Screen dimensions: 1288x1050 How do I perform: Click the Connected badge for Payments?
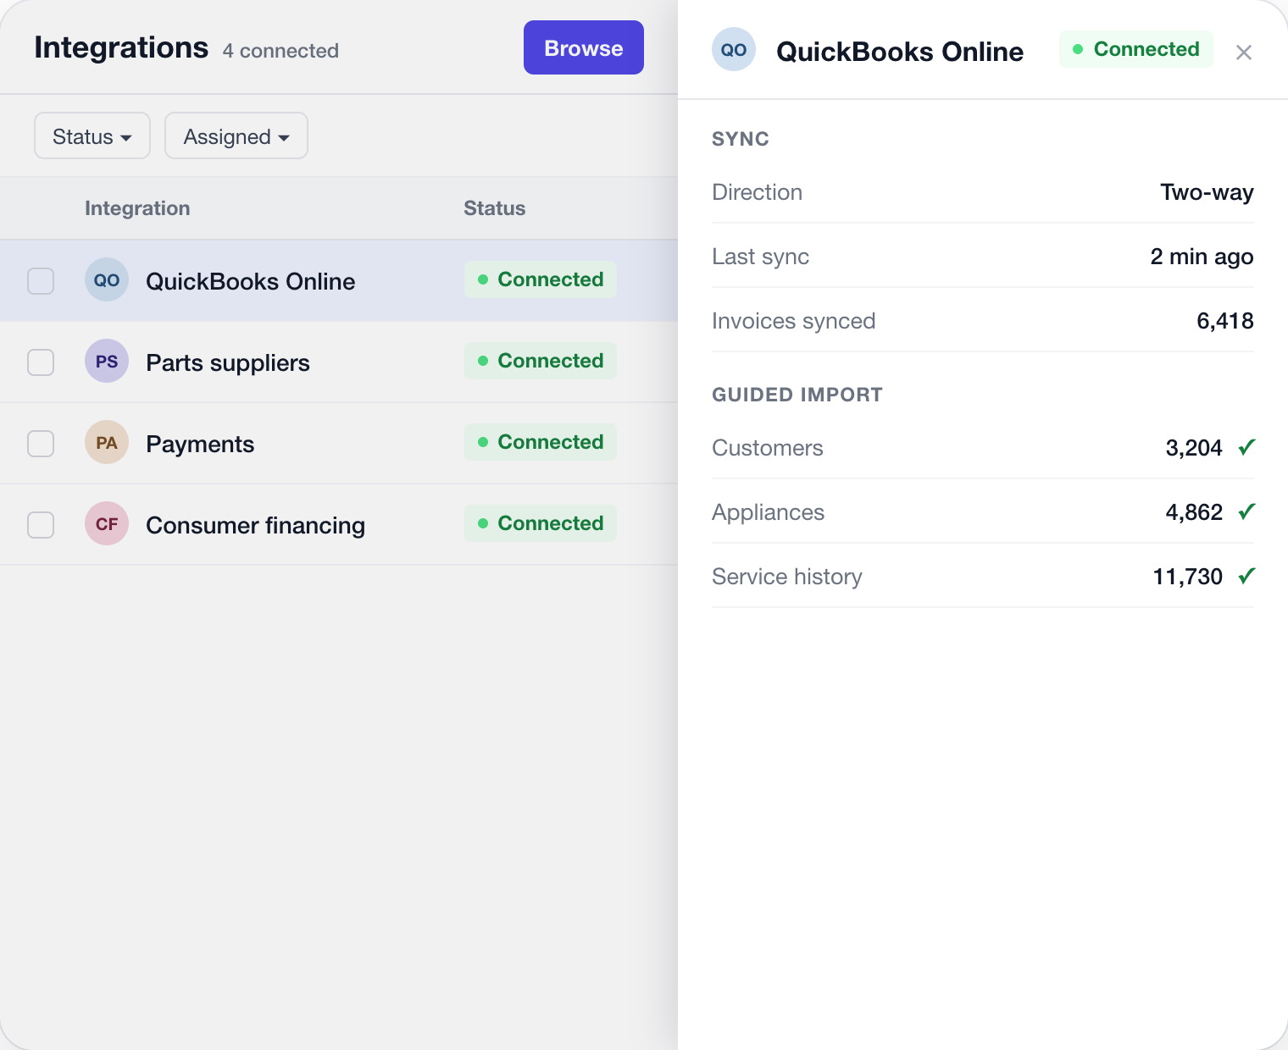[541, 442]
